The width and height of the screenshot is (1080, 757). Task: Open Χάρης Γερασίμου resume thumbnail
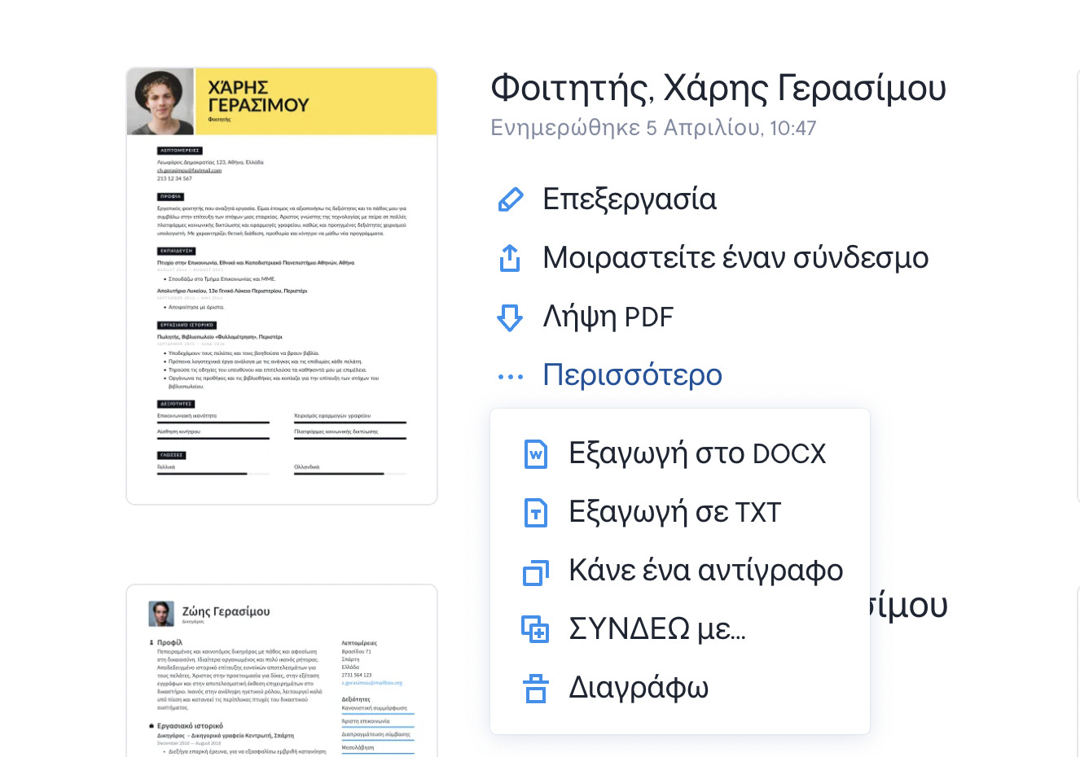tap(282, 286)
